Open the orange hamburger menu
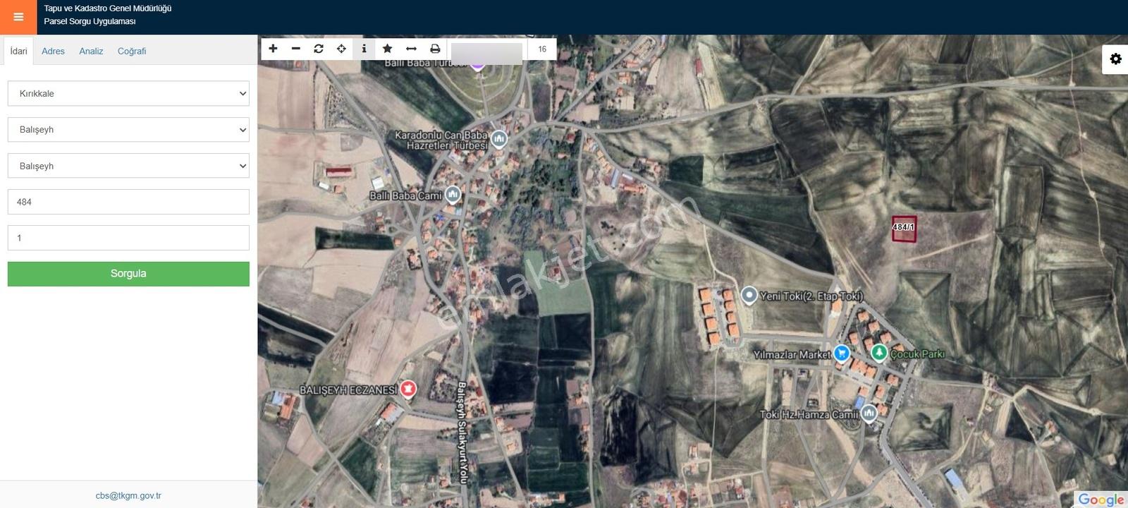 point(18,17)
